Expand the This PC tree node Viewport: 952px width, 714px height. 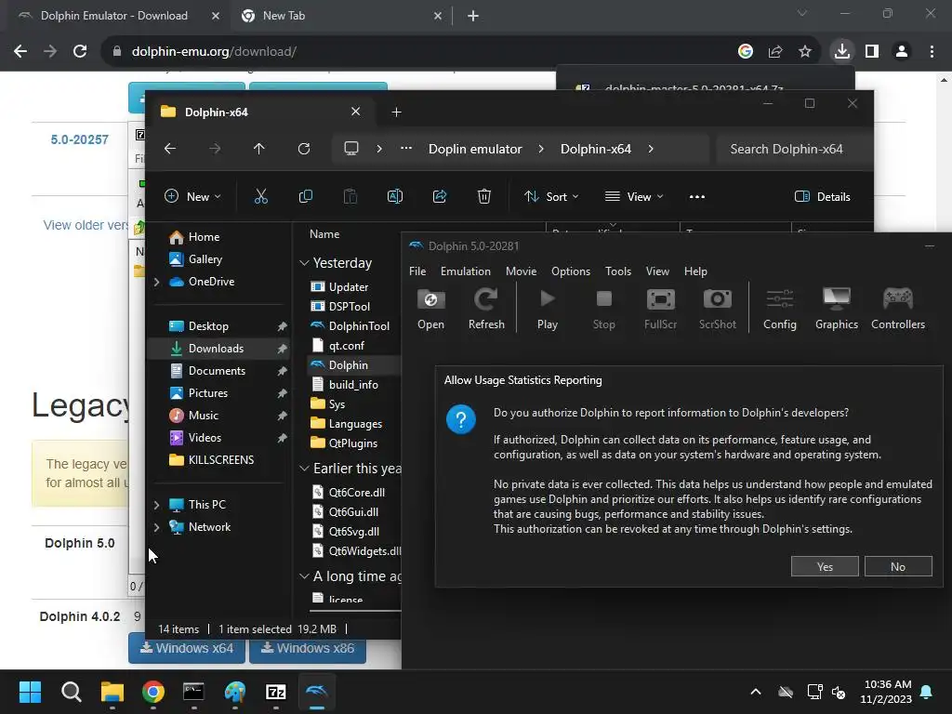click(156, 505)
